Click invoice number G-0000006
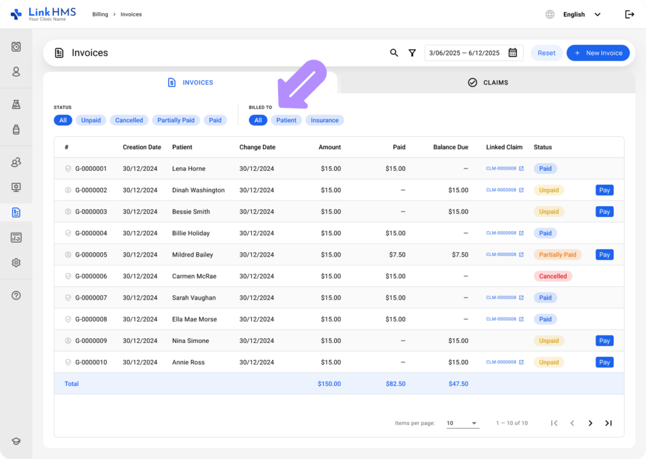646x459 pixels. click(x=91, y=276)
